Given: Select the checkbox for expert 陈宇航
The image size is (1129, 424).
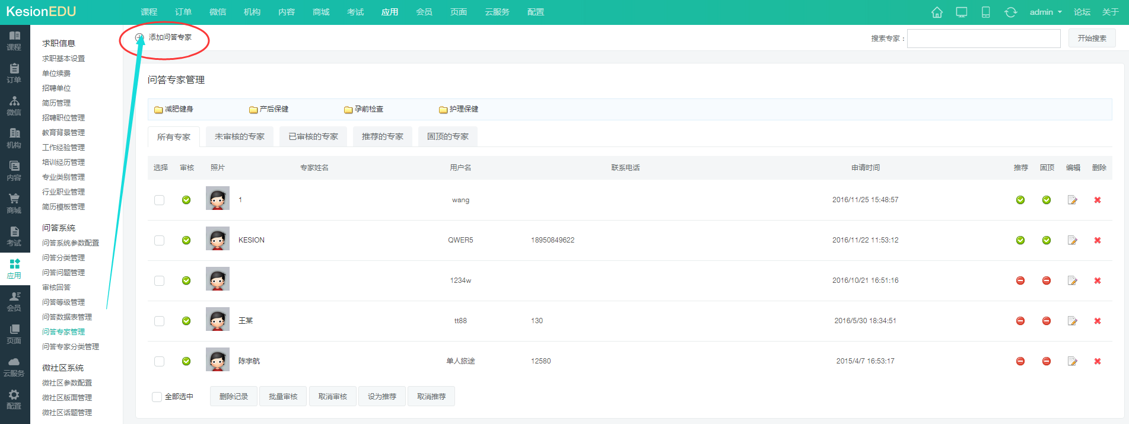Looking at the screenshot, I should pyautogui.click(x=159, y=361).
